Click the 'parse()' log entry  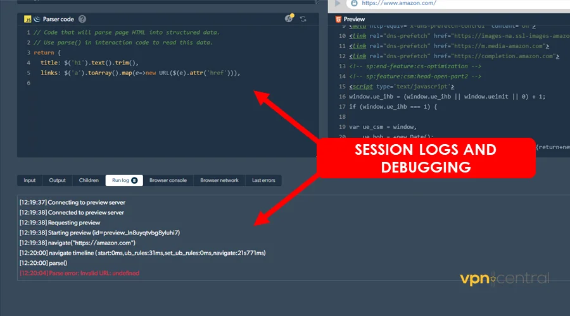(x=43, y=263)
